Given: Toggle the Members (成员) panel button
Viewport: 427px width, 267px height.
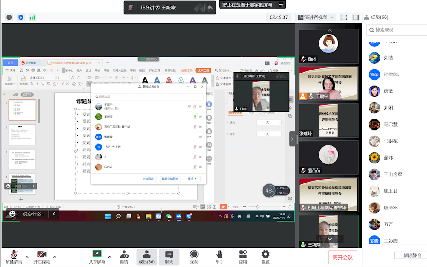Looking at the screenshot, I should 146,257.
